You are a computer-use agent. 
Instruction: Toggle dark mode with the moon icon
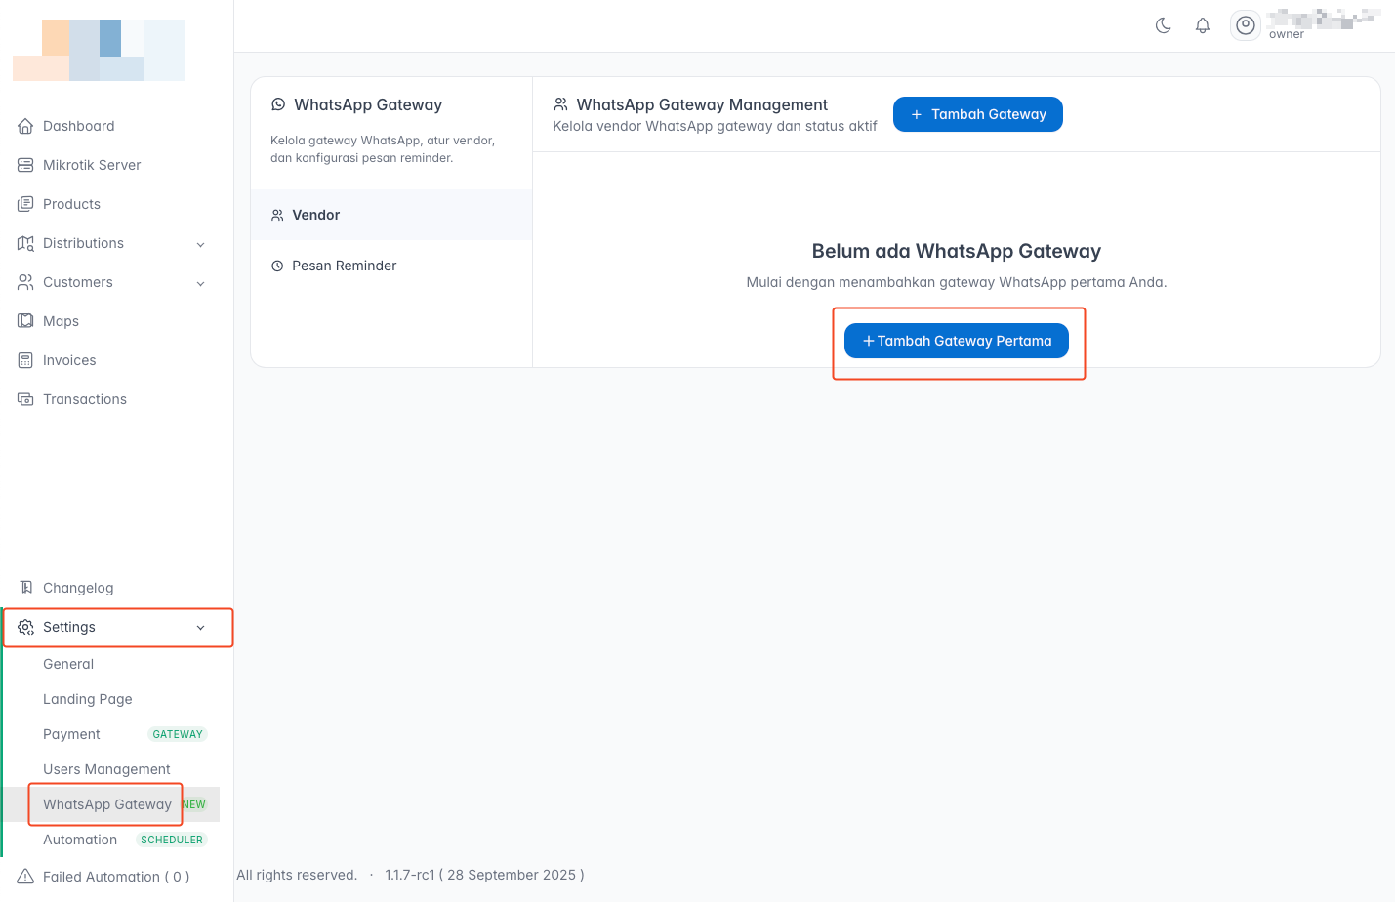(x=1163, y=25)
